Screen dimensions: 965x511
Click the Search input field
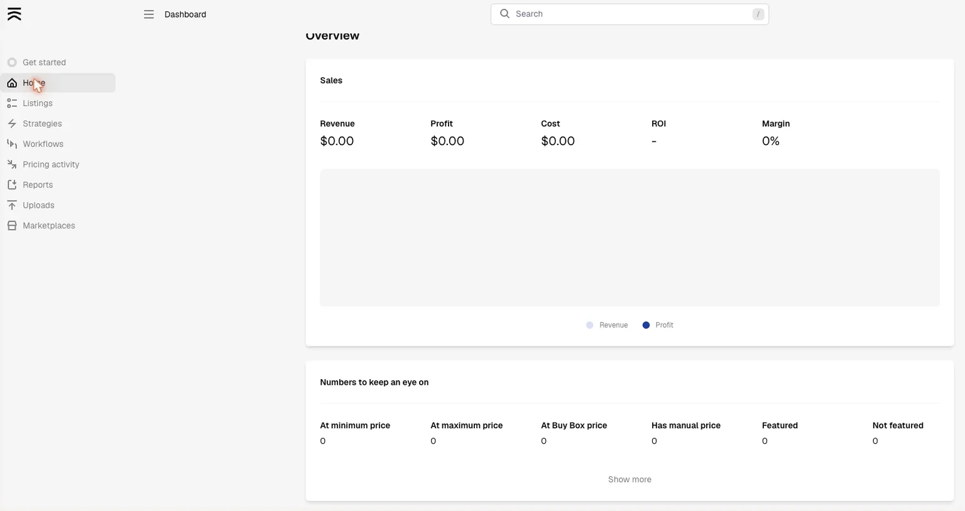pyautogui.click(x=630, y=14)
